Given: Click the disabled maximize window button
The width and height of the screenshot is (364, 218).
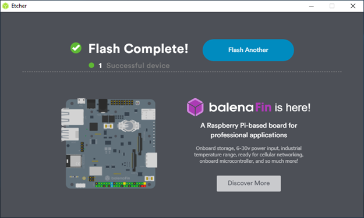Looking at the screenshot, I should click(332, 6).
